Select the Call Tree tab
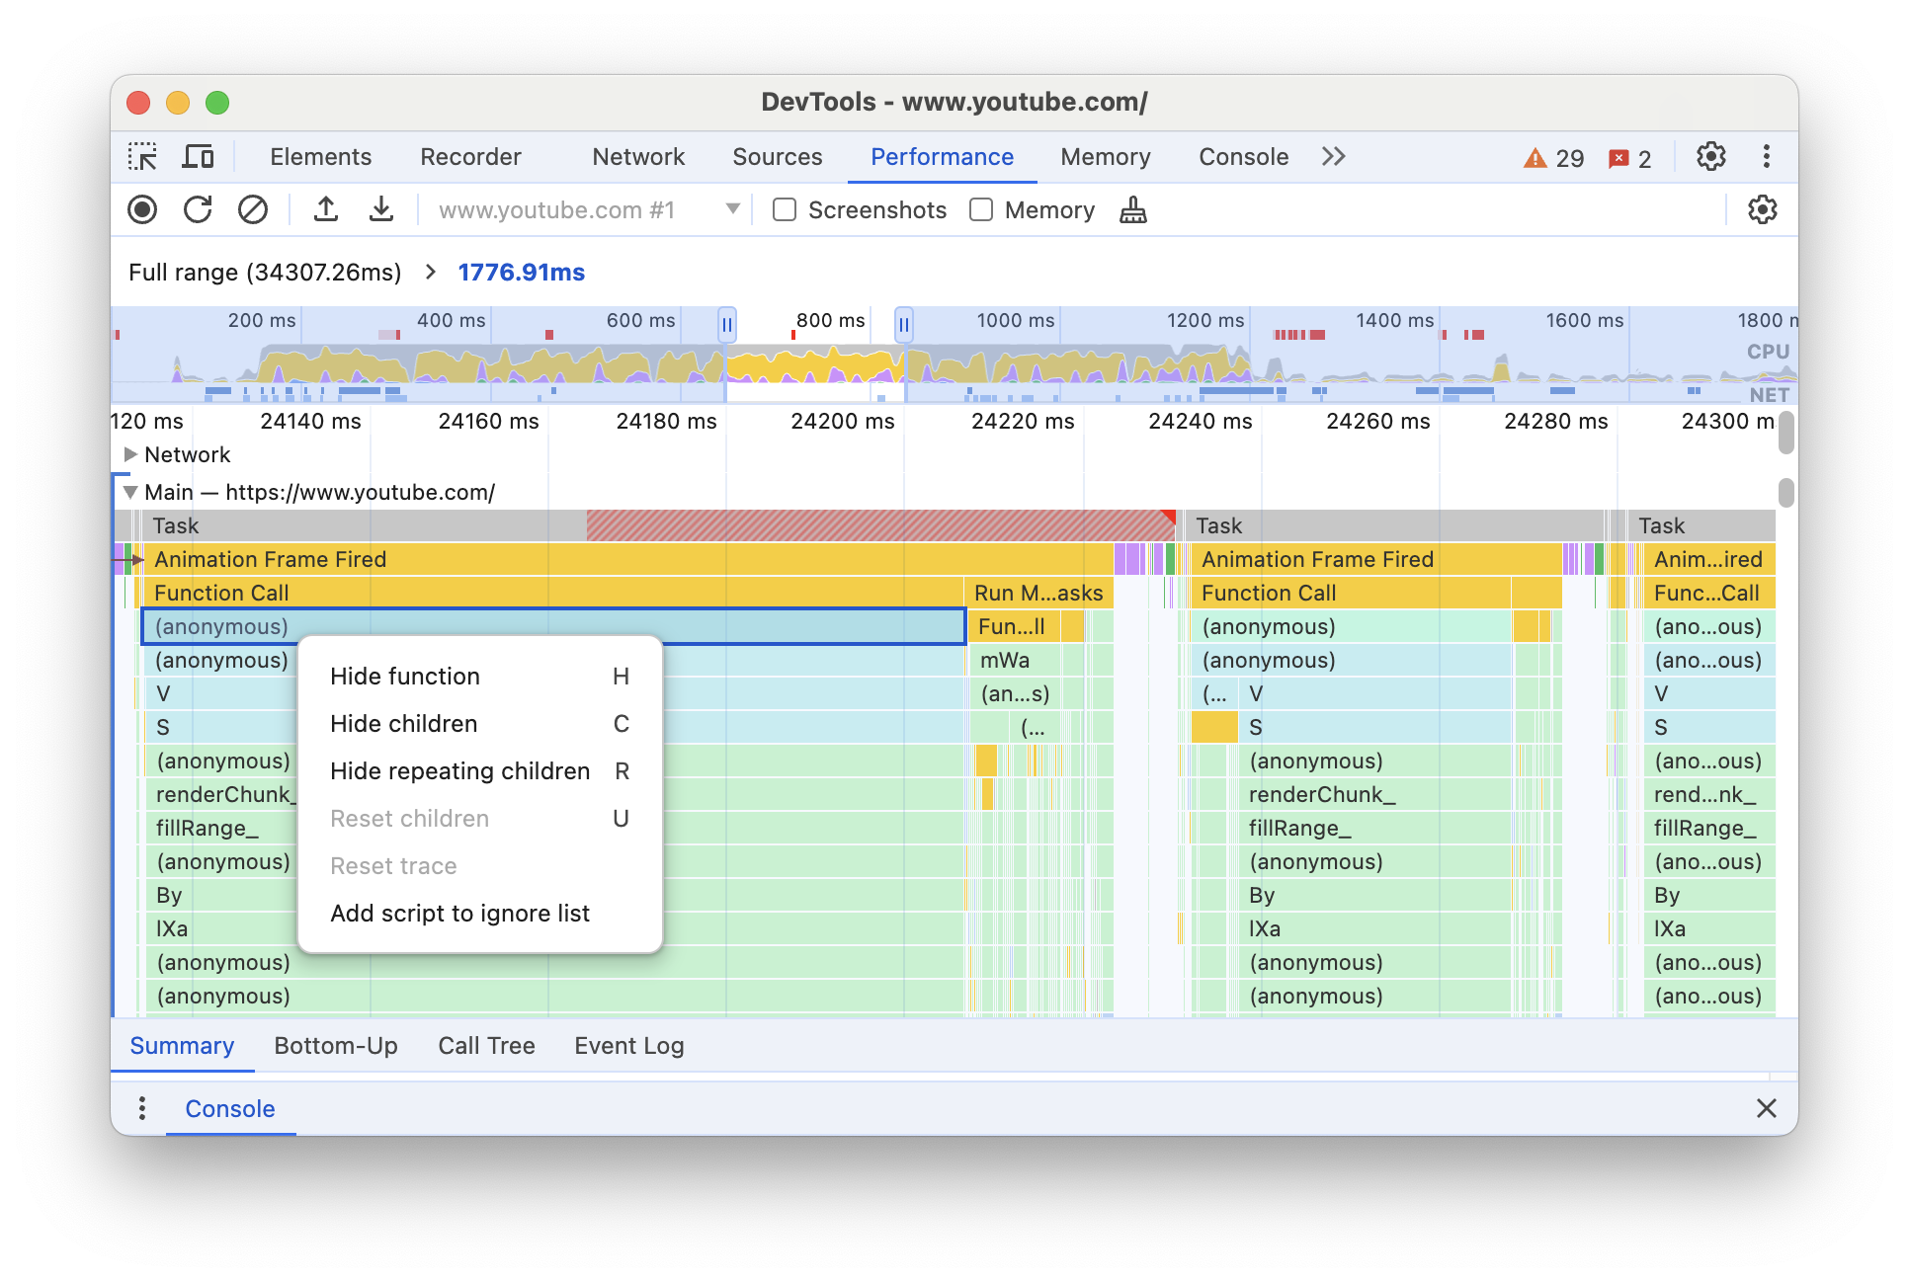This screenshot has height=1282, width=1909. [488, 1045]
